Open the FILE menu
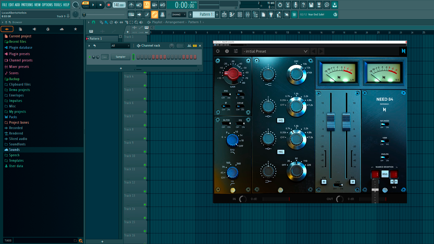Image resolution: width=434 pixels, height=244 pixels. (4, 5)
